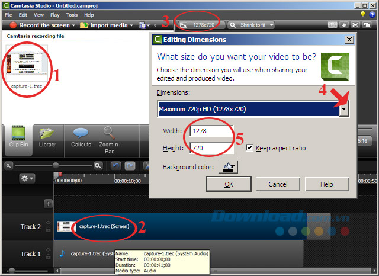Click the Height input field
The height and width of the screenshot is (276, 379).
pos(211,148)
